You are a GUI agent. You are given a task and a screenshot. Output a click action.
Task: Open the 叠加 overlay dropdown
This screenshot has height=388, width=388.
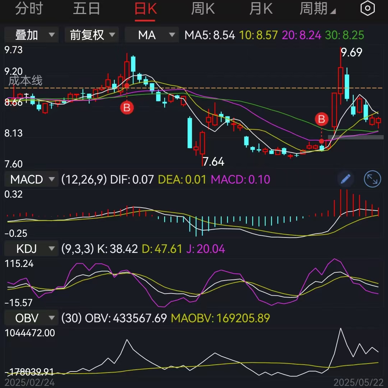[31, 35]
